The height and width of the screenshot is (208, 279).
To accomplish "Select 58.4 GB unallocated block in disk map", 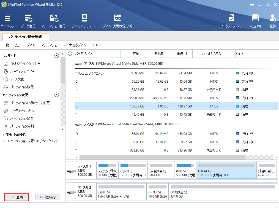I will pos(161,170).
